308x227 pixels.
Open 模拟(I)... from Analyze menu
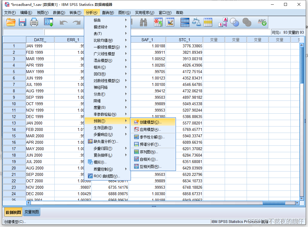(x=108, y=162)
